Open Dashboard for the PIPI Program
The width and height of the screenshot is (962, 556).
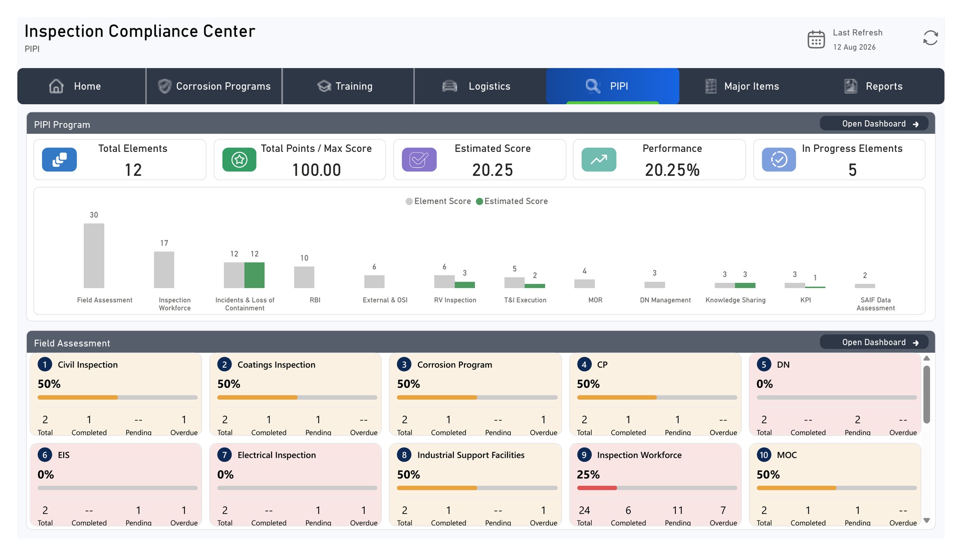tap(874, 124)
